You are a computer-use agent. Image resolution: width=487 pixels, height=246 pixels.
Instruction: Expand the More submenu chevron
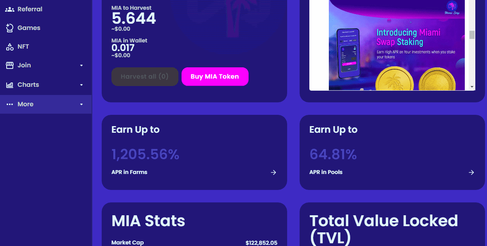[81, 104]
